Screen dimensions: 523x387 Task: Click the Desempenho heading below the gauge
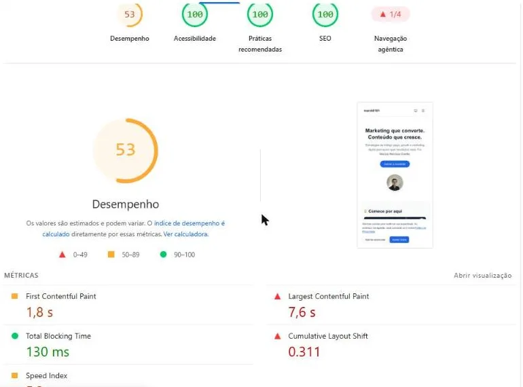(126, 204)
